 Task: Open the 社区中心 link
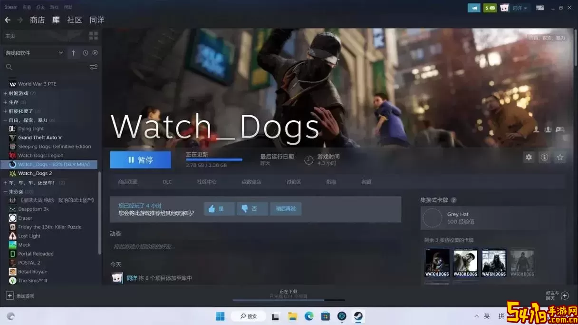[207, 182]
